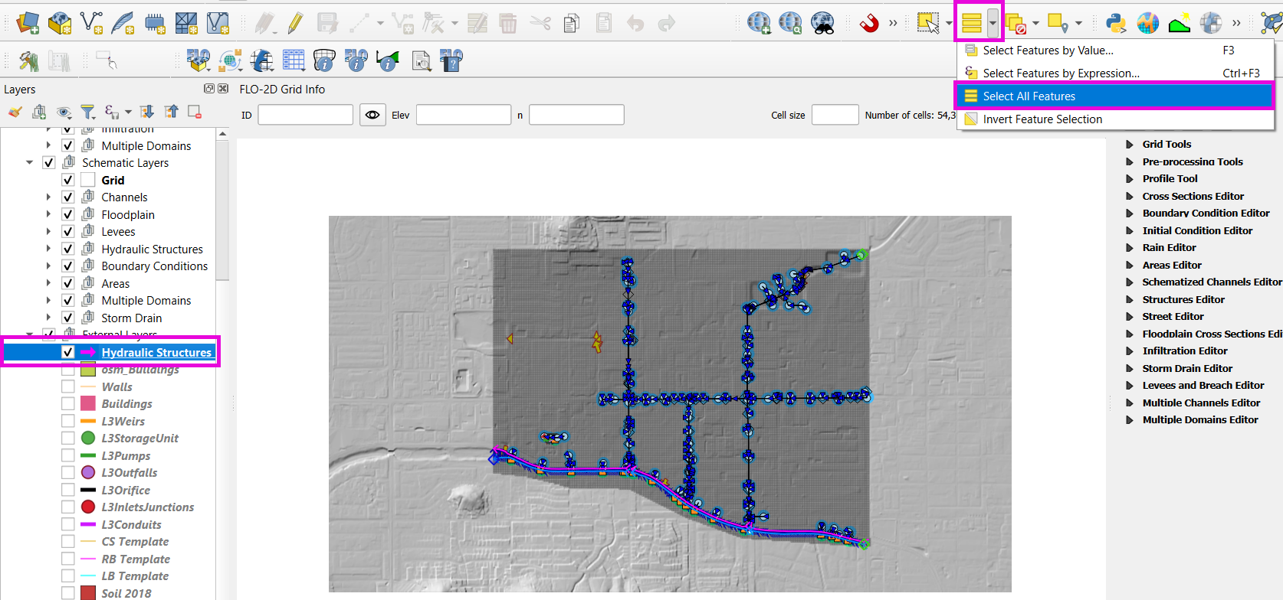Click the eye button beside ID field

click(372, 115)
